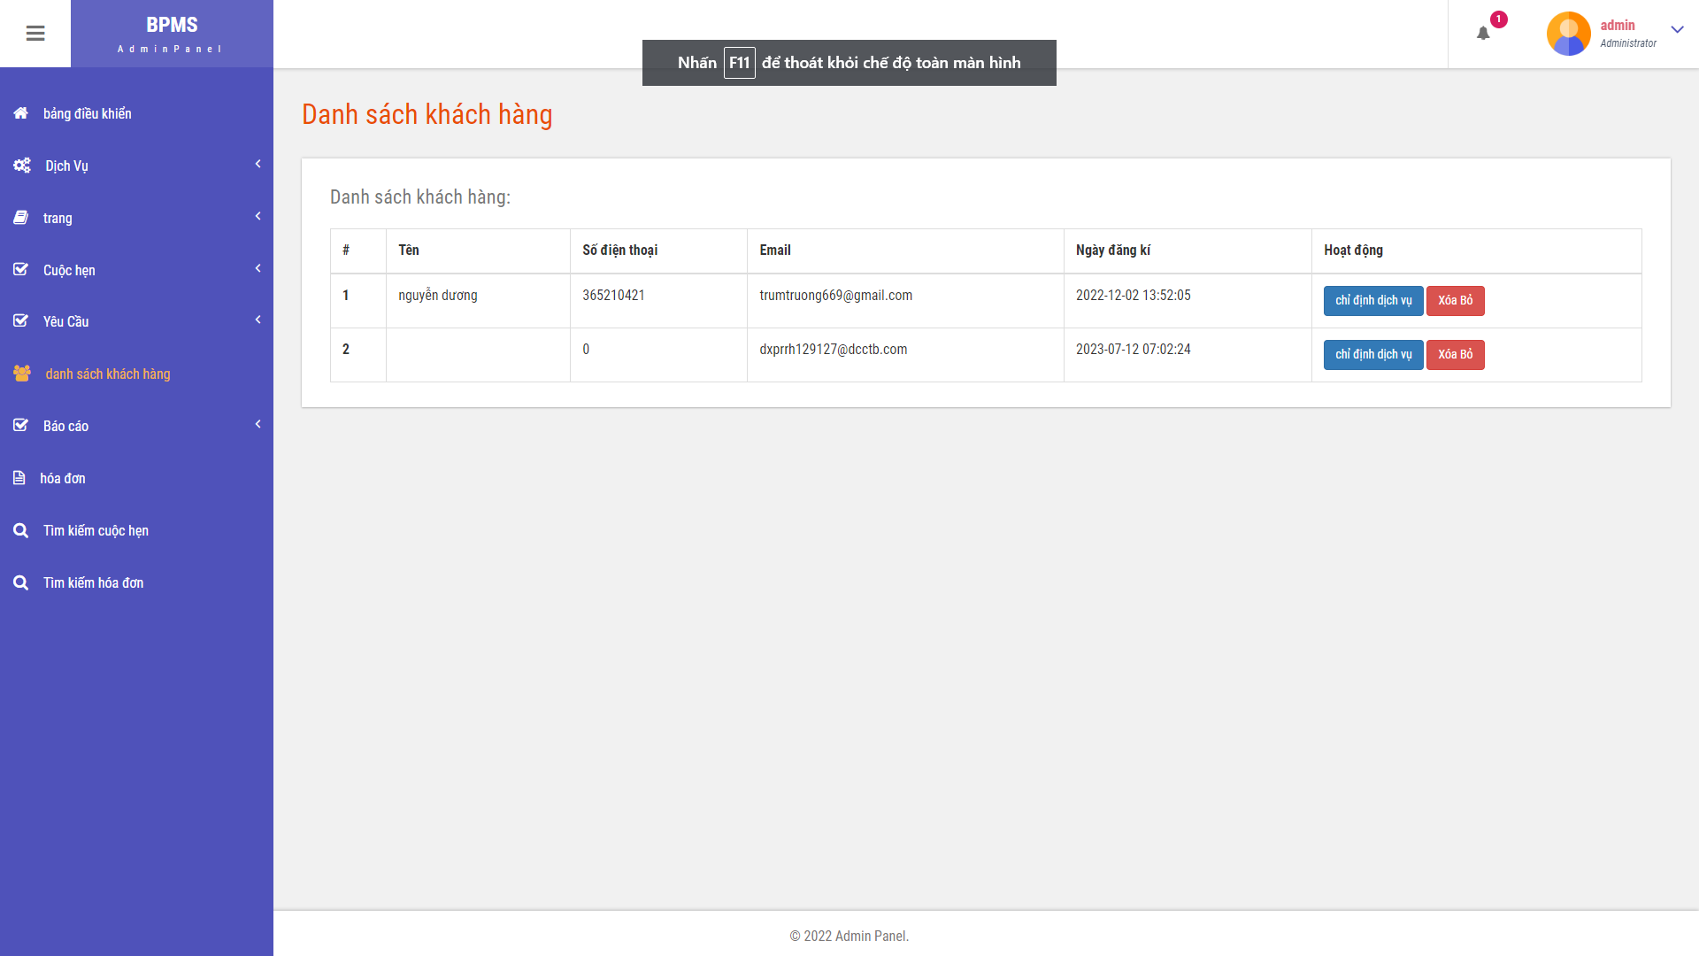Expand the Cuộc hẹn submenu chevron
Screen dimensions: 1699x956
pyautogui.click(x=258, y=268)
